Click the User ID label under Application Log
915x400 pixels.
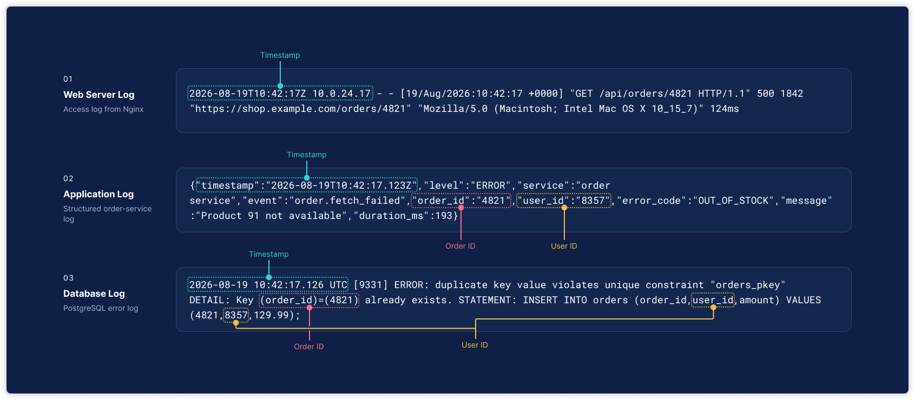(x=564, y=246)
